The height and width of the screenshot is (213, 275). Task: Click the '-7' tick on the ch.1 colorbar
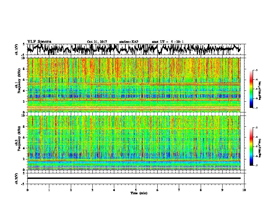[256, 108]
